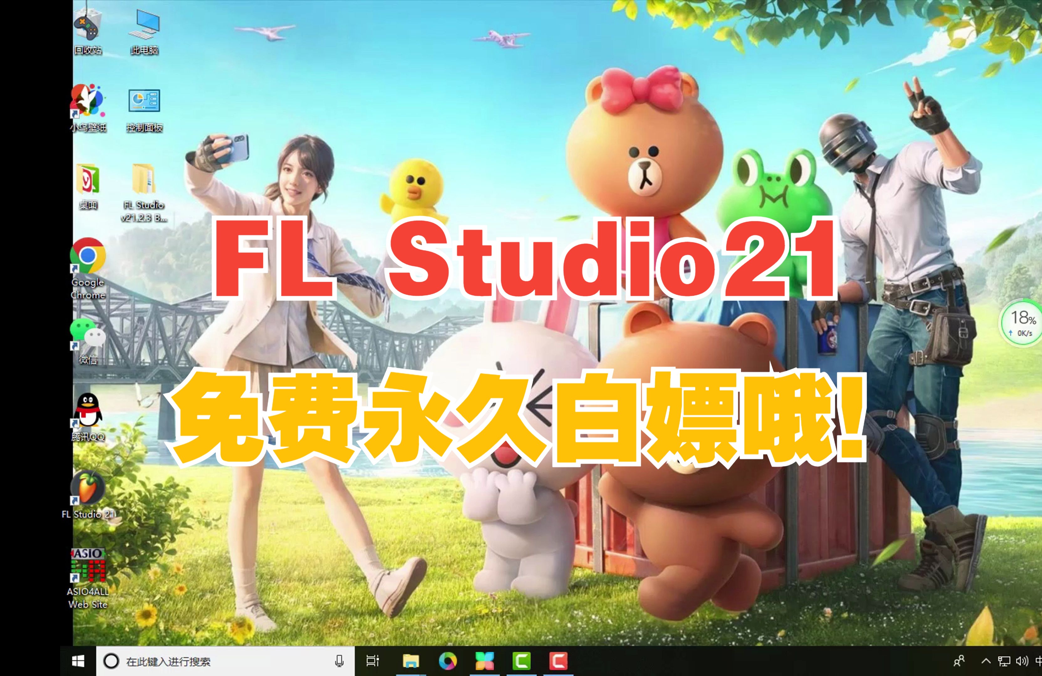Open the People icon in system tray
Screen dimensions: 1042x676
pos(959,661)
